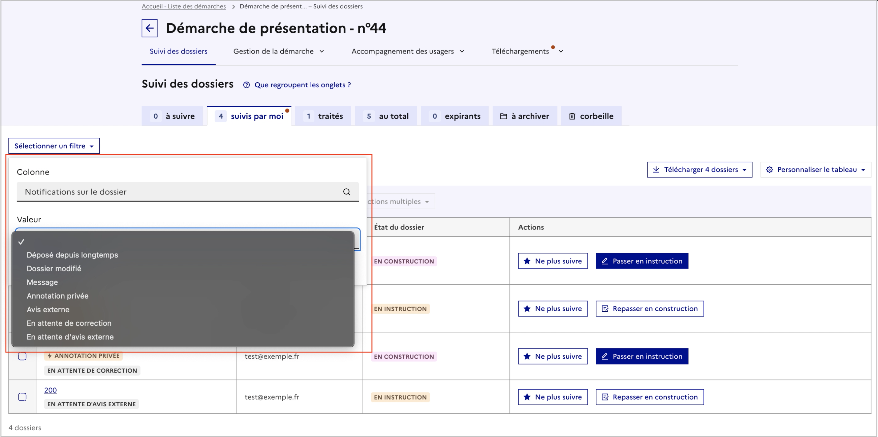Expand the Gestion de la démarche menu
The image size is (878, 437).
point(278,51)
